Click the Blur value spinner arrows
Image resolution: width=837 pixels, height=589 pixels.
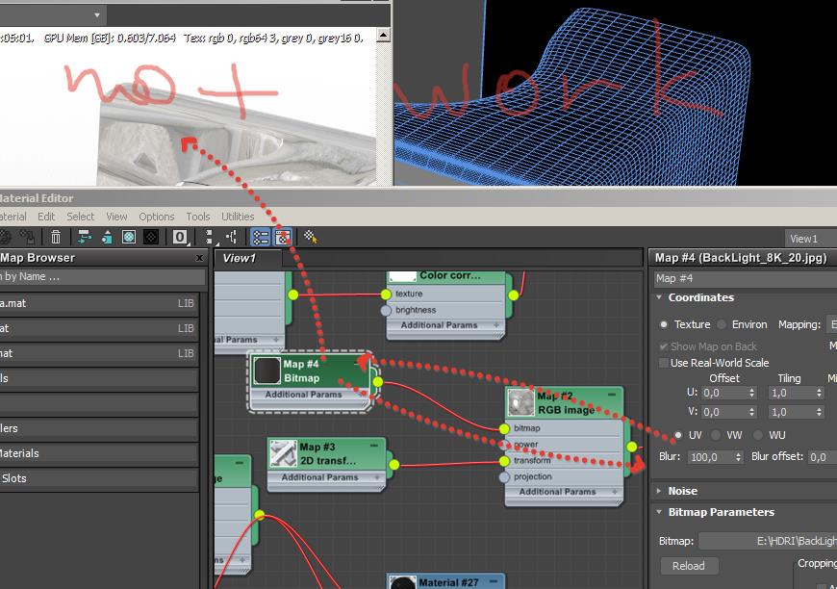738,457
